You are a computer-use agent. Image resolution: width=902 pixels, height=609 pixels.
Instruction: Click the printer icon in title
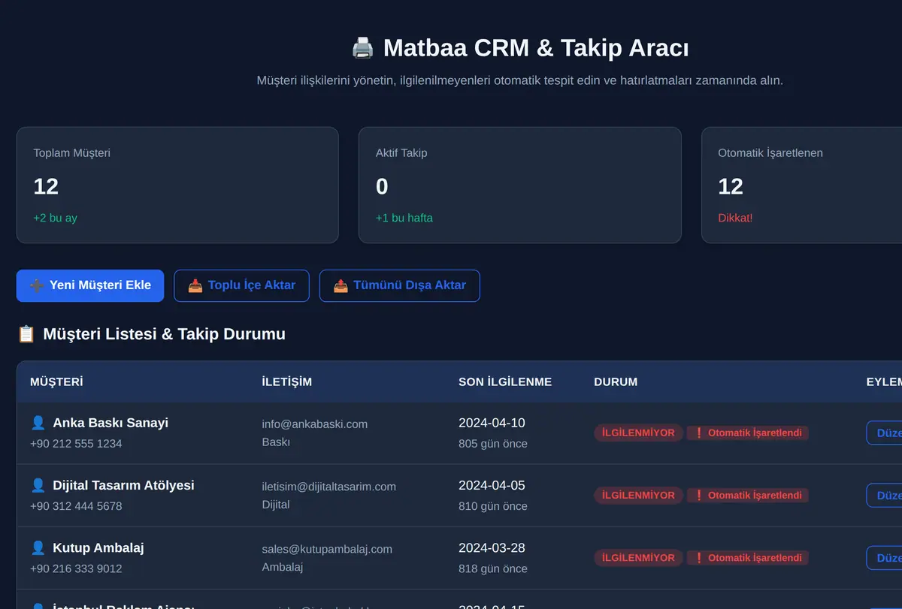(x=363, y=48)
